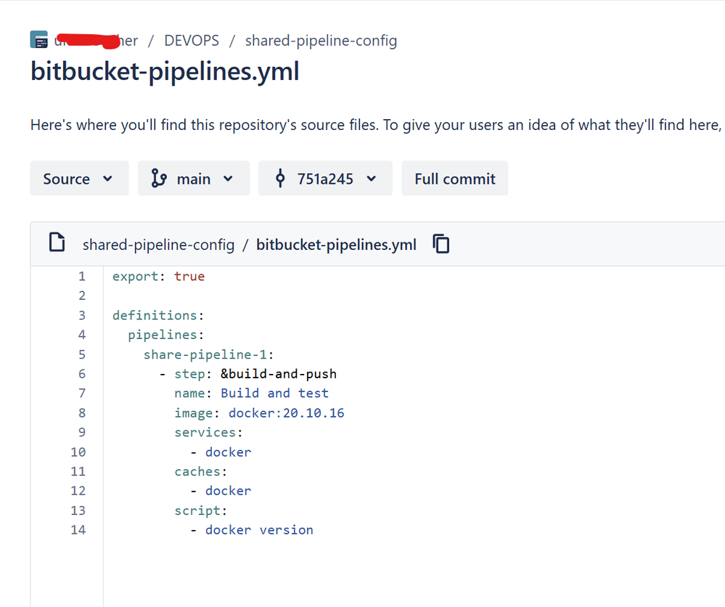Click the file icon in file header
725x607 pixels.
pyautogui.click(x=57, y=242)
